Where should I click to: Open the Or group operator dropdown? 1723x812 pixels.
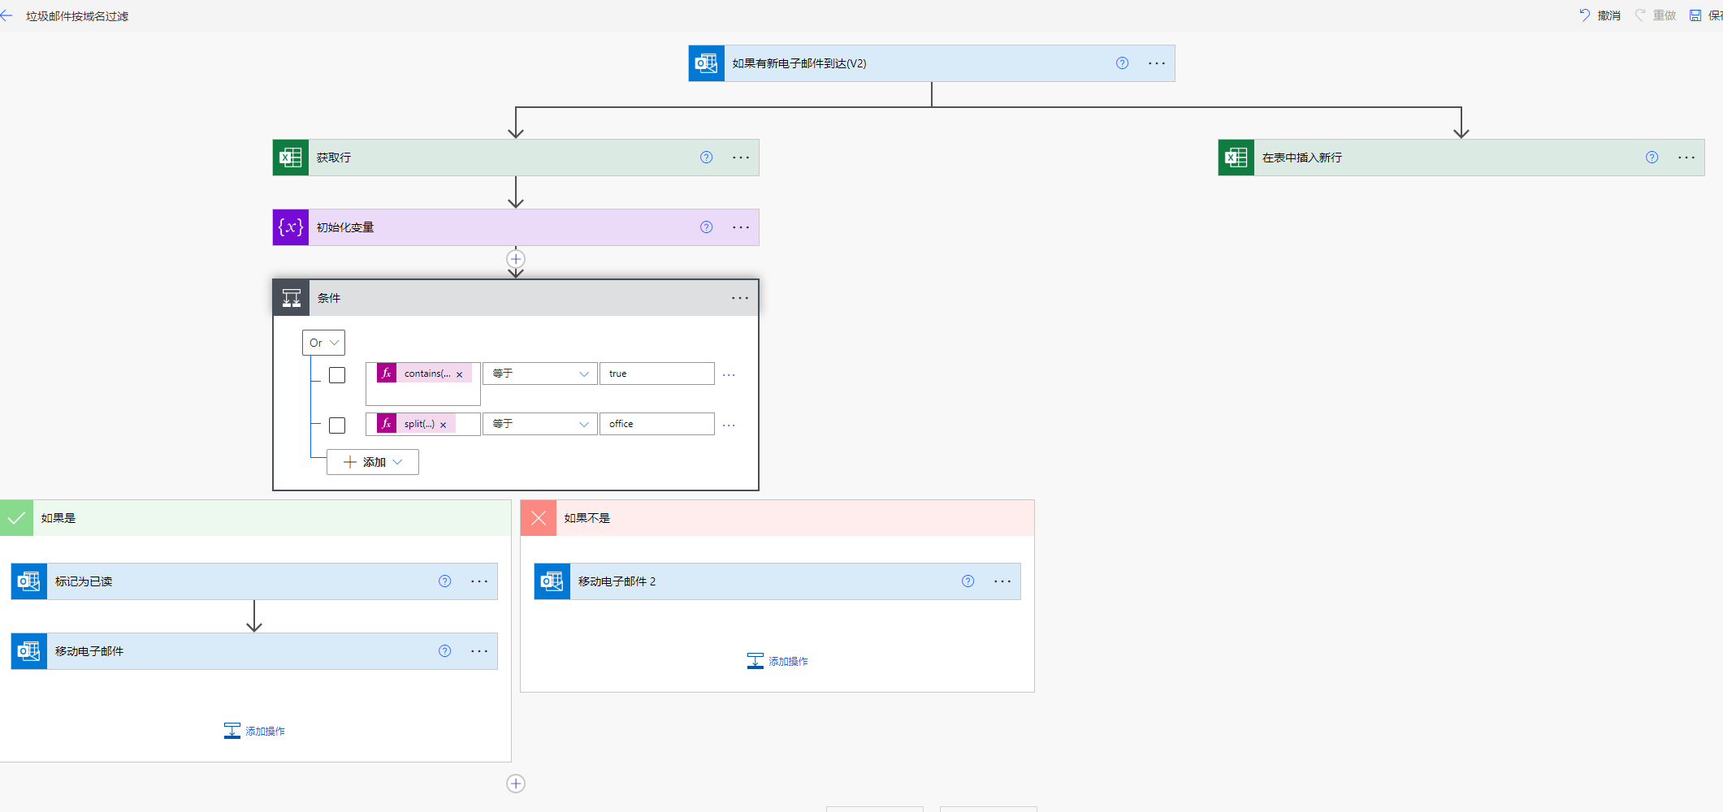pyautogui.click(x=323, y=343)
